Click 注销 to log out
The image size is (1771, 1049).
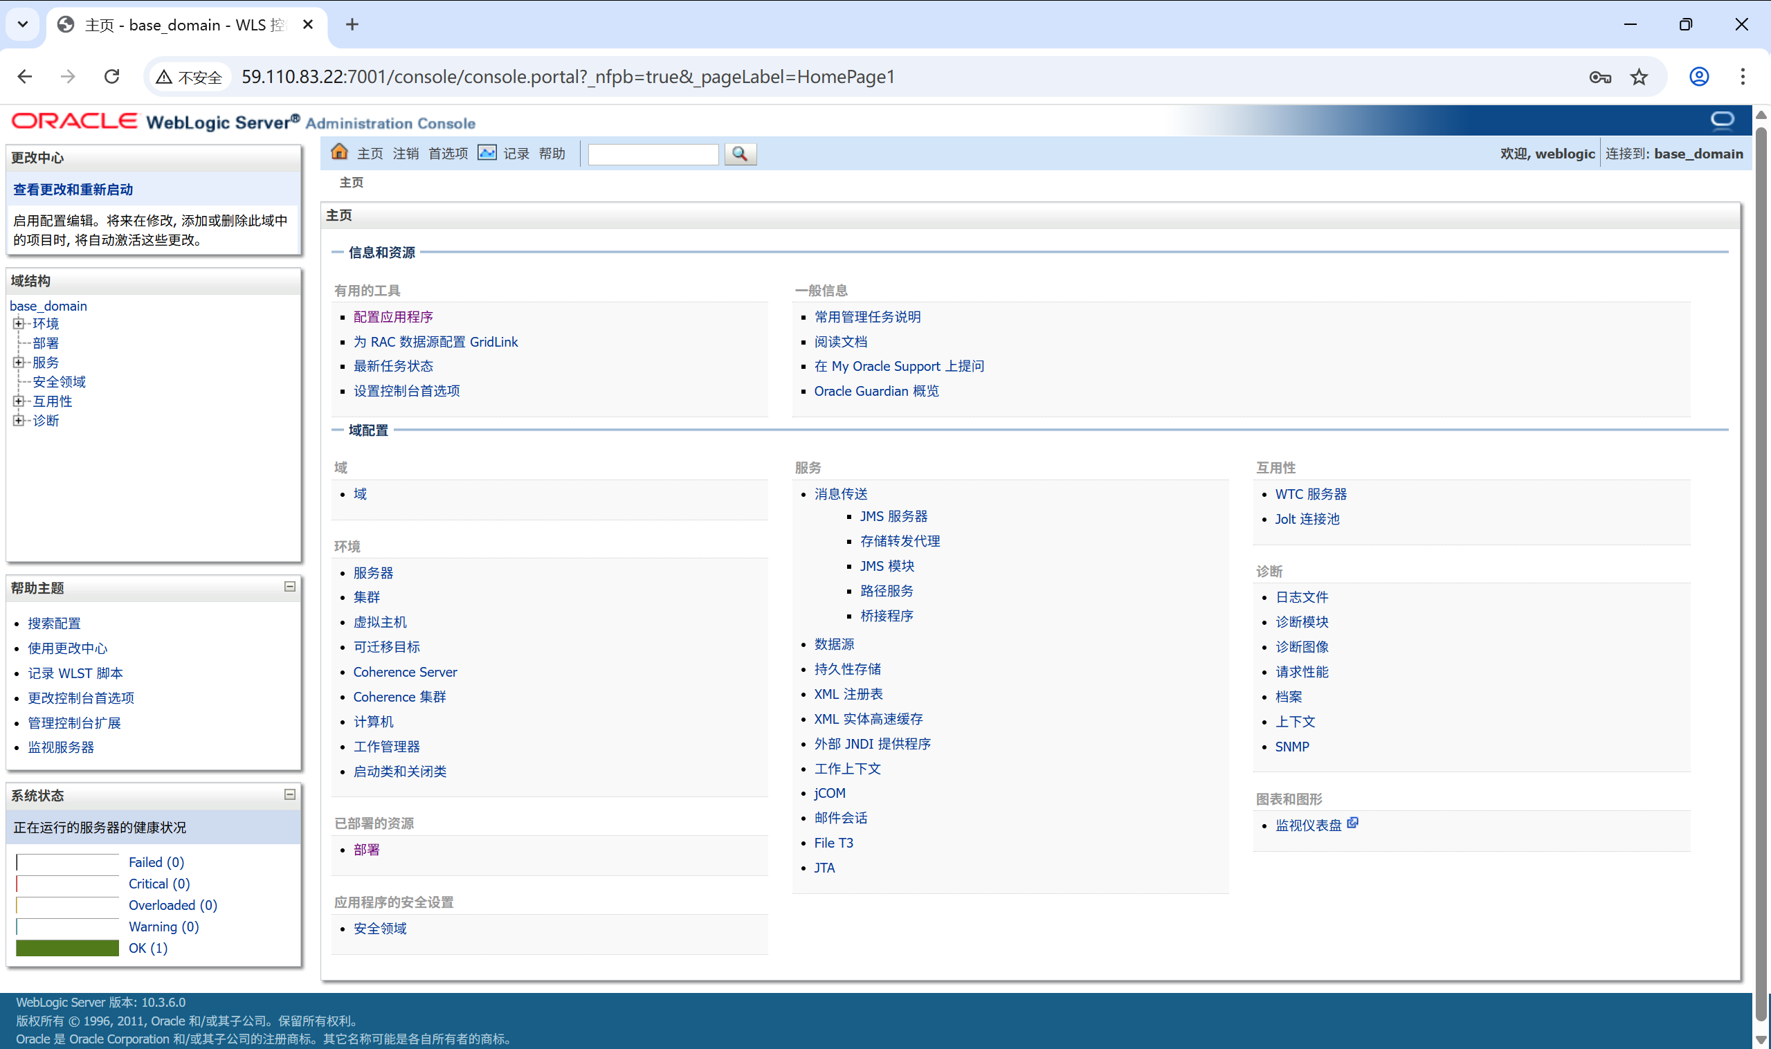tap(406, 154)
